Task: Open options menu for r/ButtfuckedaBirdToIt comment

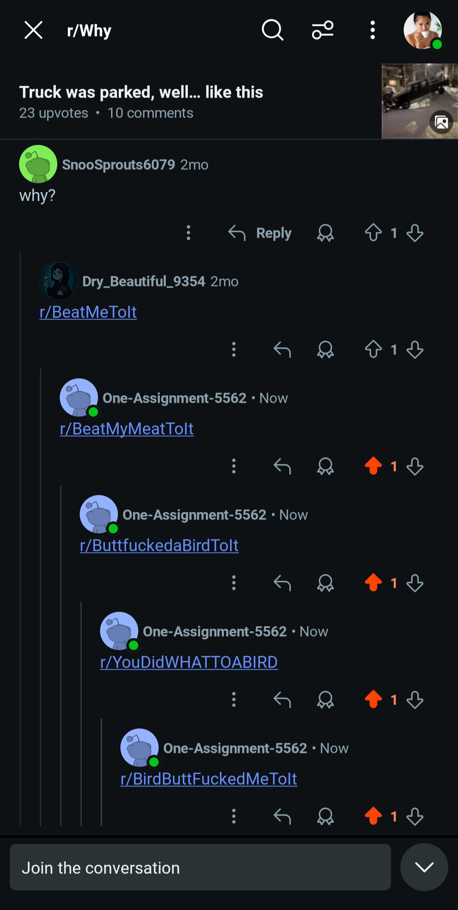Action: [234, 583]
